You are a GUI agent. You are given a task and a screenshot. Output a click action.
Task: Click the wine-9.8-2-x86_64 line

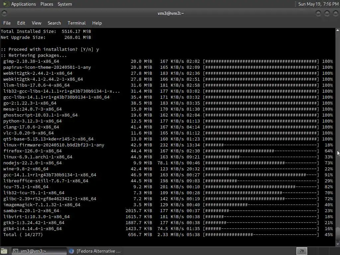click(x=168, y=169)
